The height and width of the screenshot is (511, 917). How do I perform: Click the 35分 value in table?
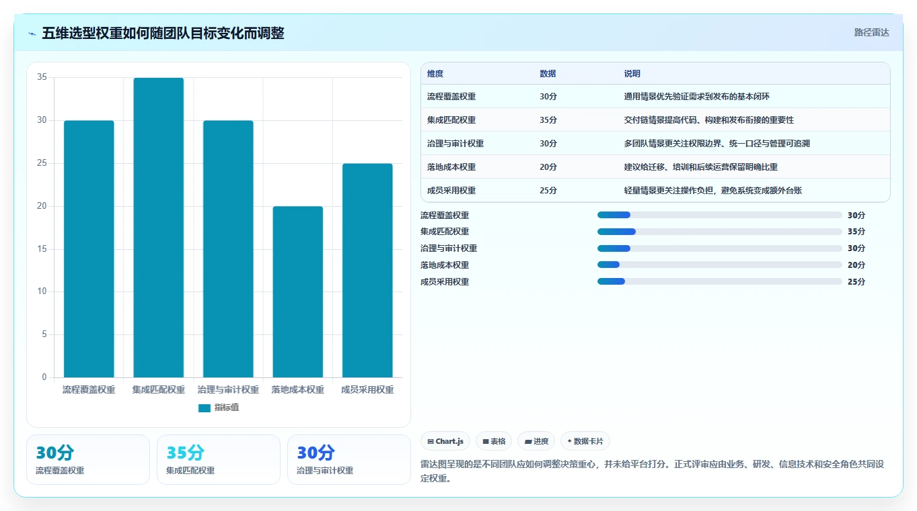(x=548, y=120)
